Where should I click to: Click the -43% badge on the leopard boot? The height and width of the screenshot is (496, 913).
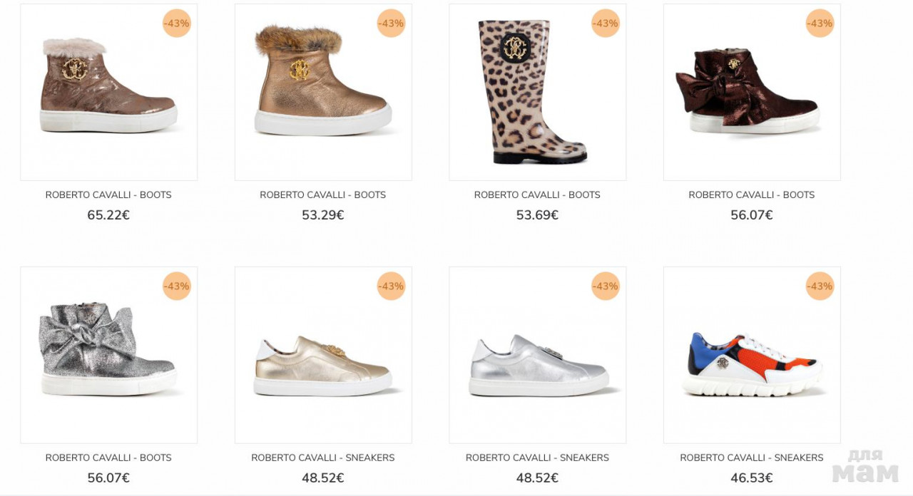[605, 24]
